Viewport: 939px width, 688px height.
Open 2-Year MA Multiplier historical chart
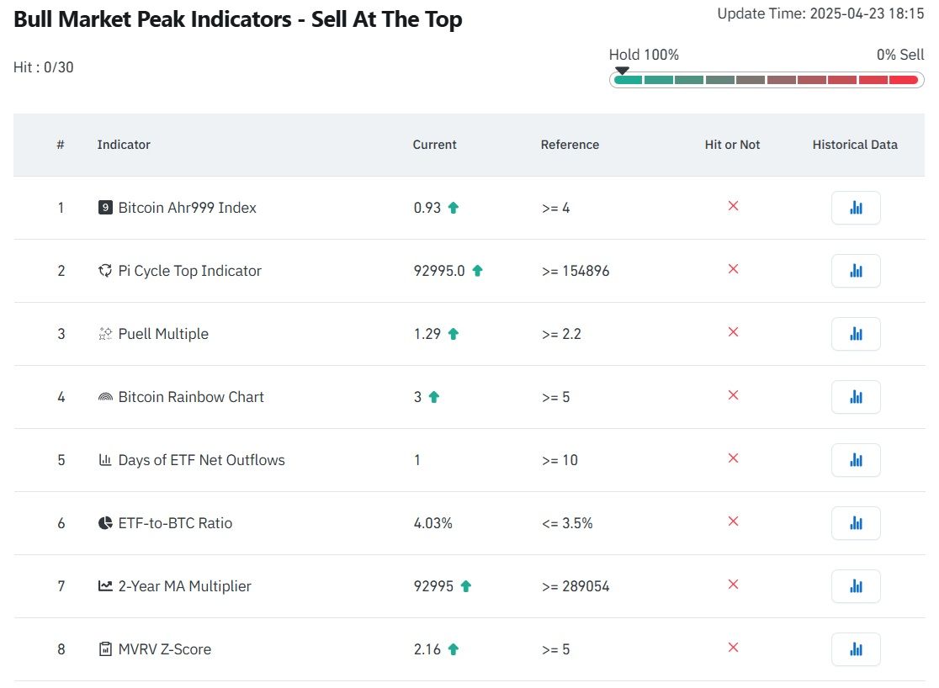(856, 586)
